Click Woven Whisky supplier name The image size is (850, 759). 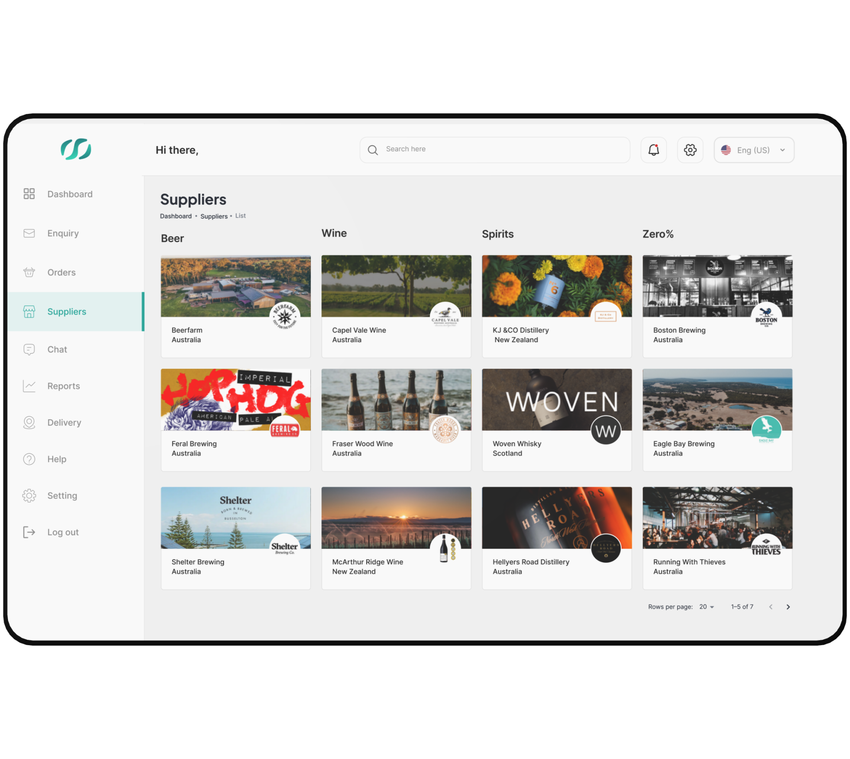(517, 443)
